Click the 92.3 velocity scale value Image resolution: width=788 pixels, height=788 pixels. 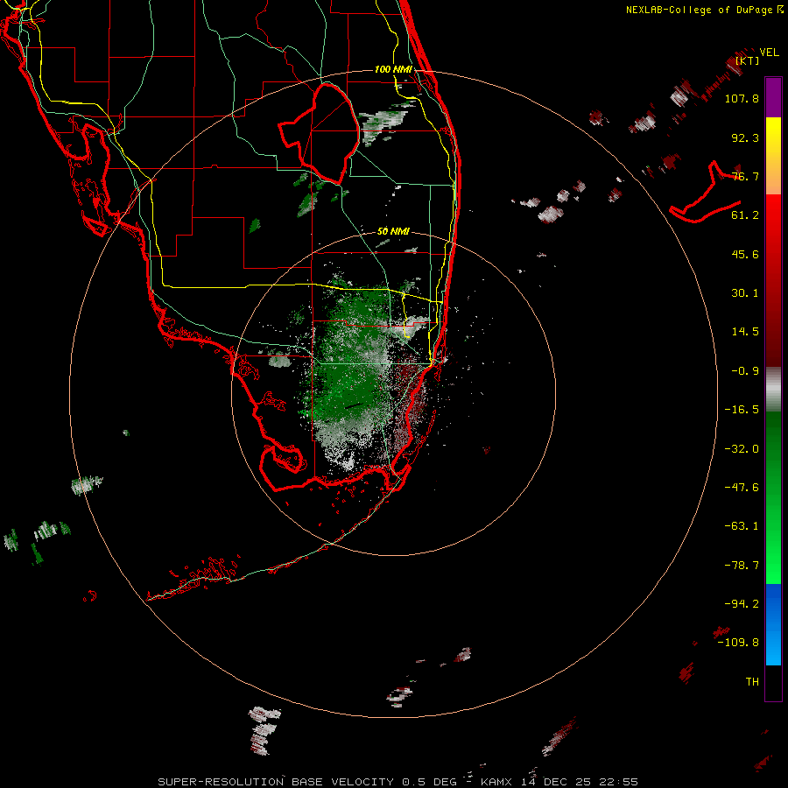[x=745, y=137]
